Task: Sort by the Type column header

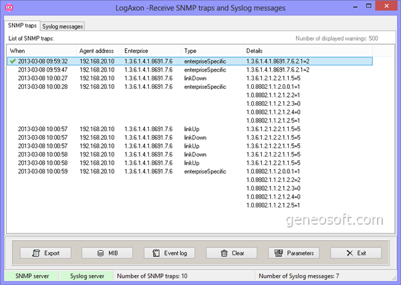Action: point(212,51)
